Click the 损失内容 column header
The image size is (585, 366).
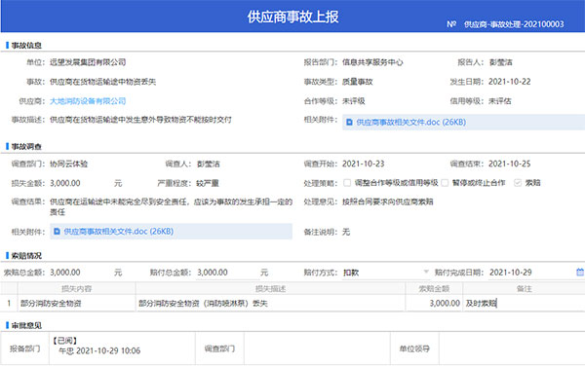tap(76, 288)
